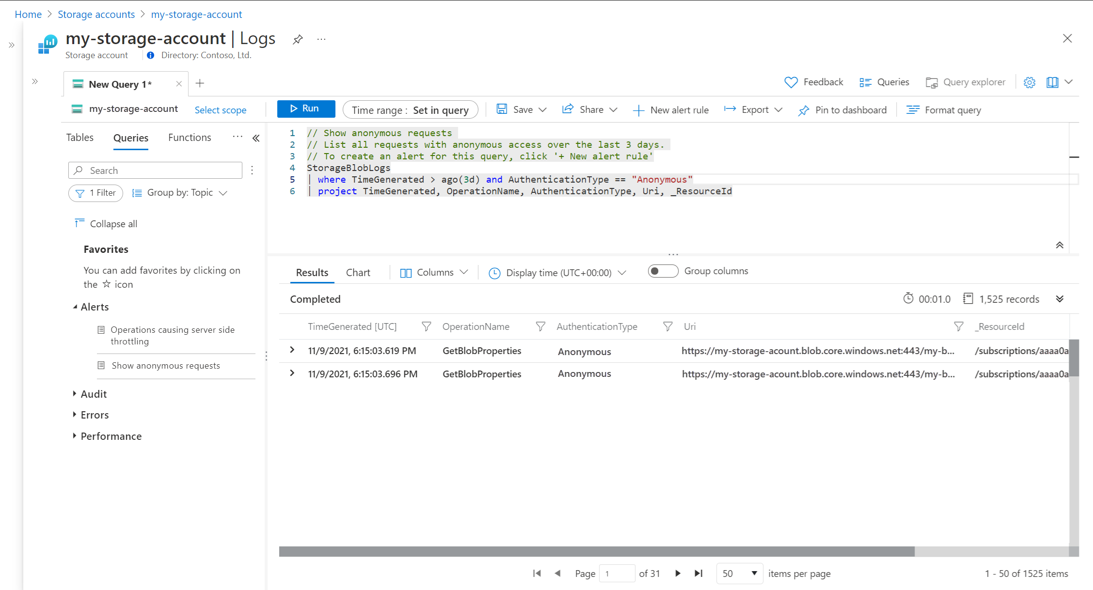This screenshot has width=1093, height=590.
Task: Open the items per page dropdown
Action: point(739,574)
